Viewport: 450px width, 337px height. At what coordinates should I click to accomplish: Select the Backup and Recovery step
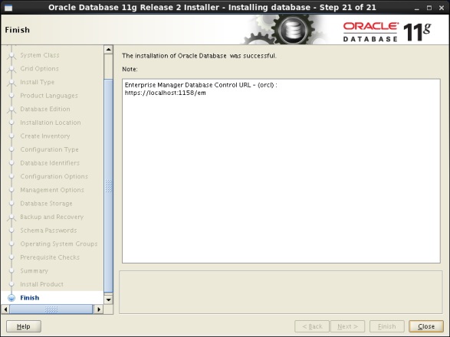coord(51,217)
